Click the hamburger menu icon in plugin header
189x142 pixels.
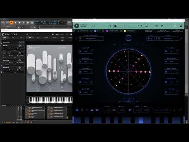[146, 26]
